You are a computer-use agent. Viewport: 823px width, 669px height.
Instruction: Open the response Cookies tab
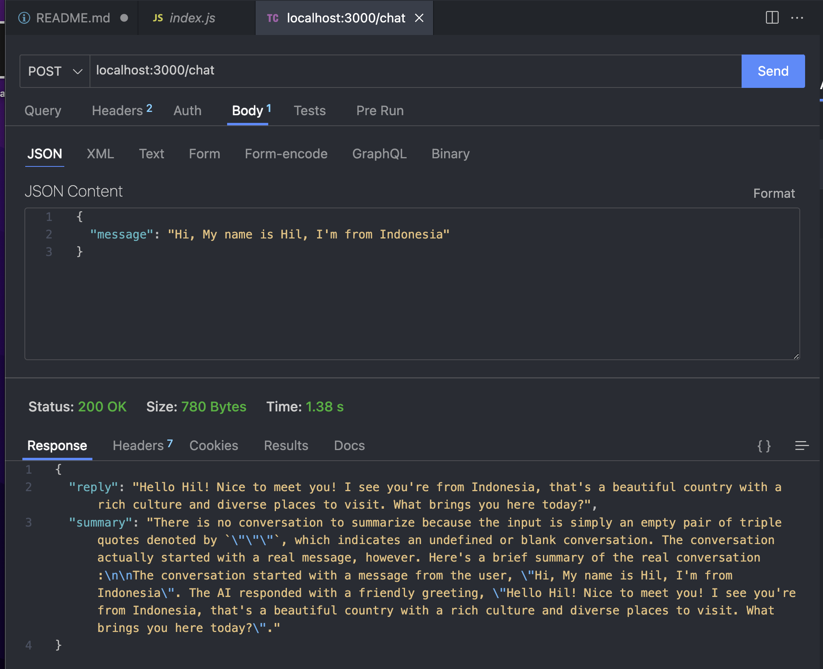214,446
